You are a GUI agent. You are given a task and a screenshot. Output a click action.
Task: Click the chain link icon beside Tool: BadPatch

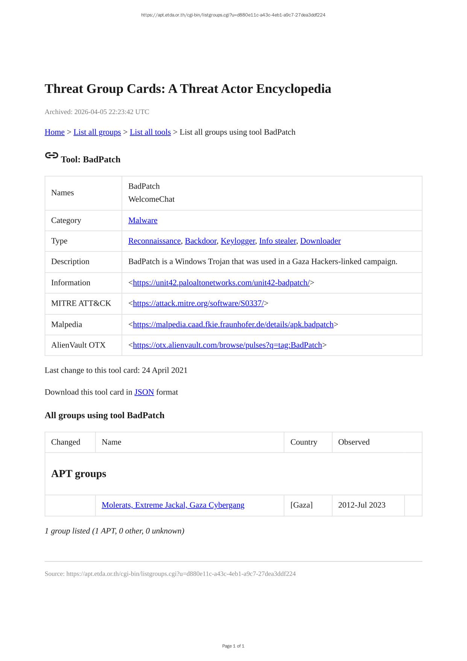52,155
